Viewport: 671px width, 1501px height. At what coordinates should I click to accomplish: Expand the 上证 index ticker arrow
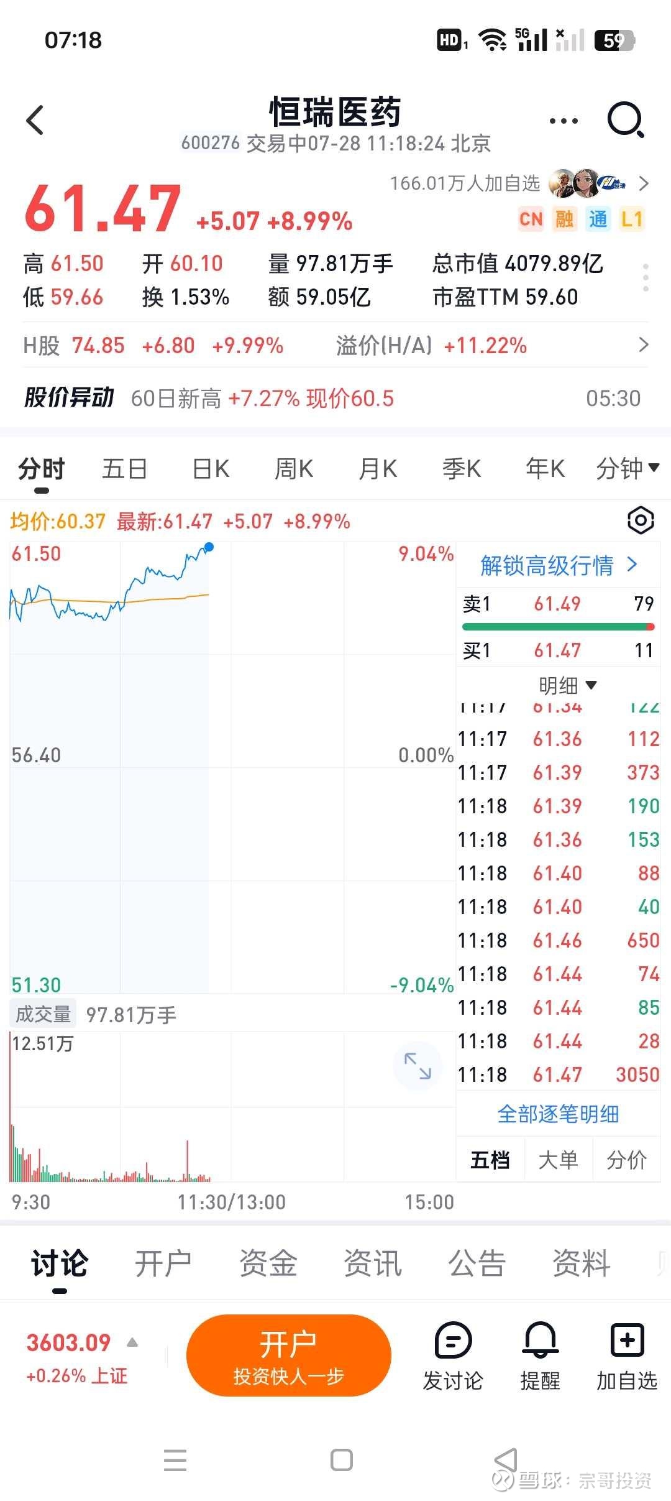coord(132,1342)
